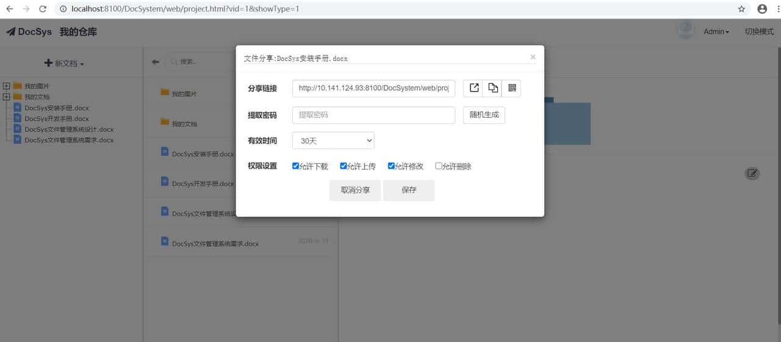The image size is (781, 342).
Task: Enable 允许删除 checkbox
Action: (x=438, y=166)
